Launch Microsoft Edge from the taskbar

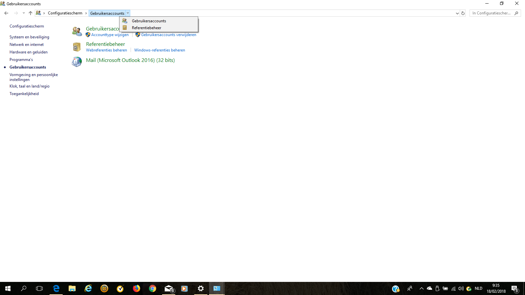coord(56,288)
